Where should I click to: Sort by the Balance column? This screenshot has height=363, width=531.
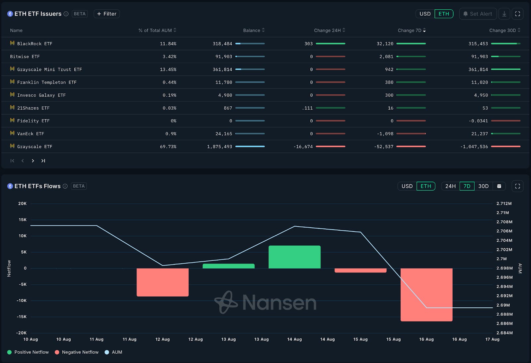tap(254, 30)
